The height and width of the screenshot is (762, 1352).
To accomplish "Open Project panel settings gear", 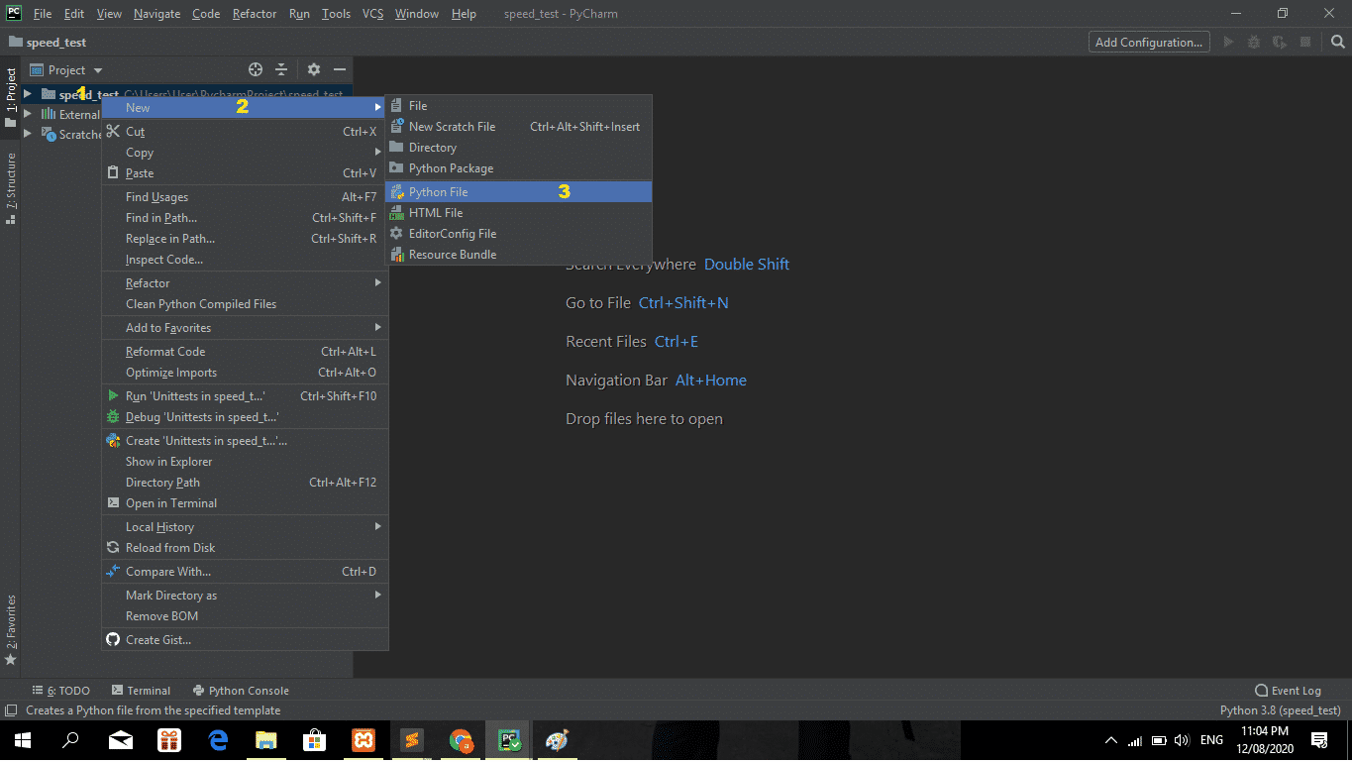I will [314, 69].
